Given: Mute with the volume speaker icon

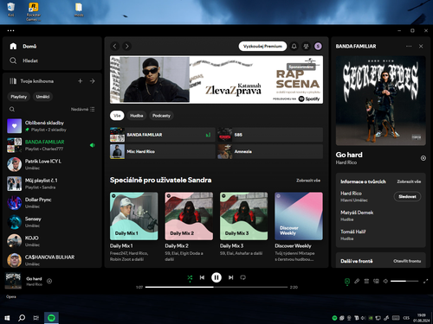Looking at the screenshot, I should coord(385,281).
